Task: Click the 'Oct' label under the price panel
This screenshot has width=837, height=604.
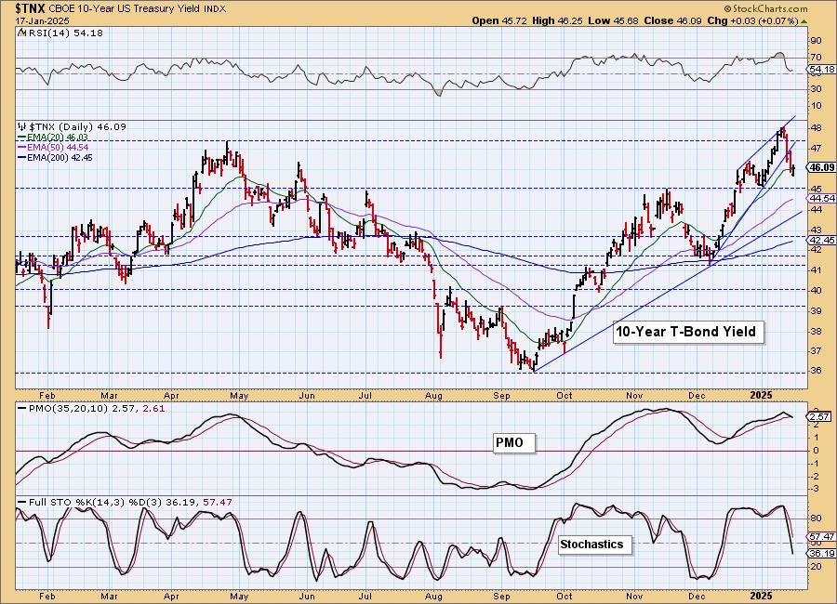Action: [x=565, y=395]
